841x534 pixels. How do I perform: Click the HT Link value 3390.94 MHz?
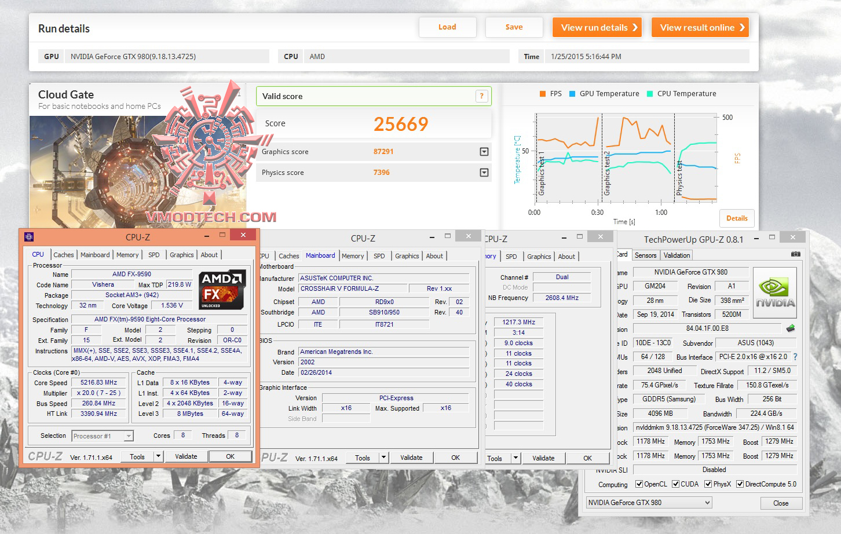pos(98,414)
